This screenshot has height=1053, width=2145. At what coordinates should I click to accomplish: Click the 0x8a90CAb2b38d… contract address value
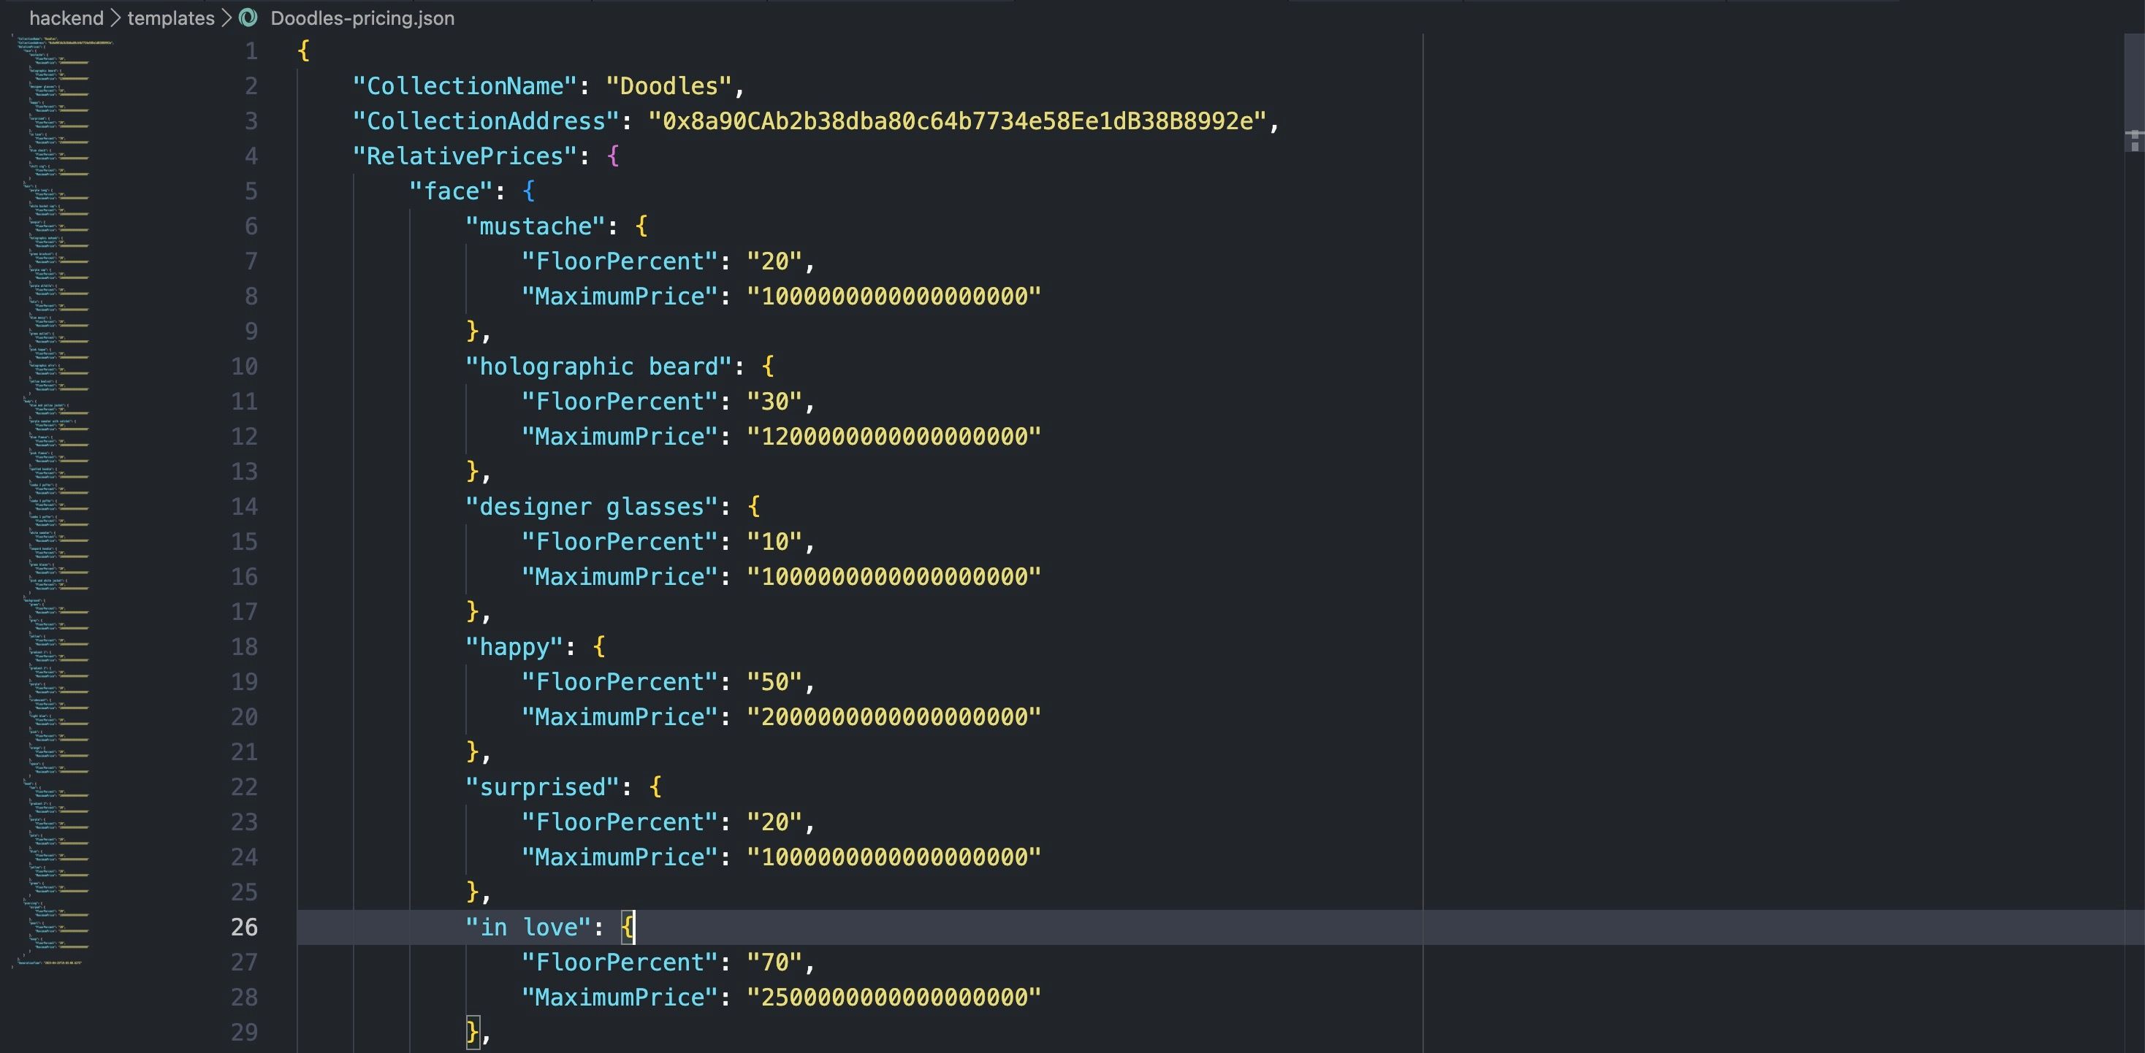958,121
